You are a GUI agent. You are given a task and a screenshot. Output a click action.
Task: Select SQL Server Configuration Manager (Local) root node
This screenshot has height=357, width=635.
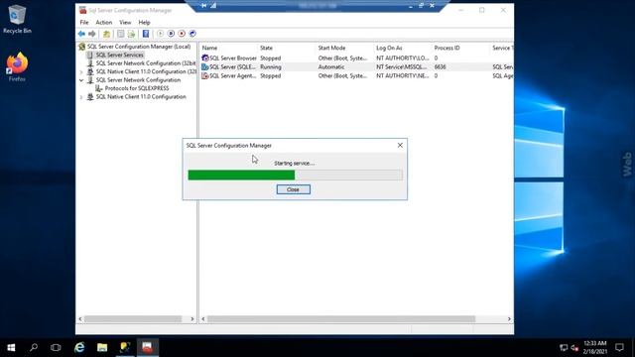click(x=139, y=47)
